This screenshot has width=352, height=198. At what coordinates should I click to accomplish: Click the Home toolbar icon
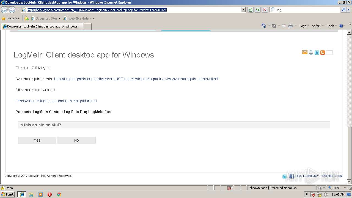264,26
